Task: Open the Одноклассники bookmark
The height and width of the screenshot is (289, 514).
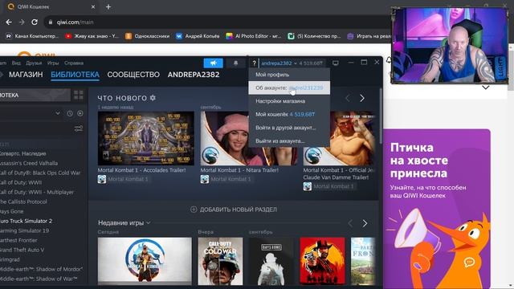Action: pyautogui.click(x=148, y=36)
